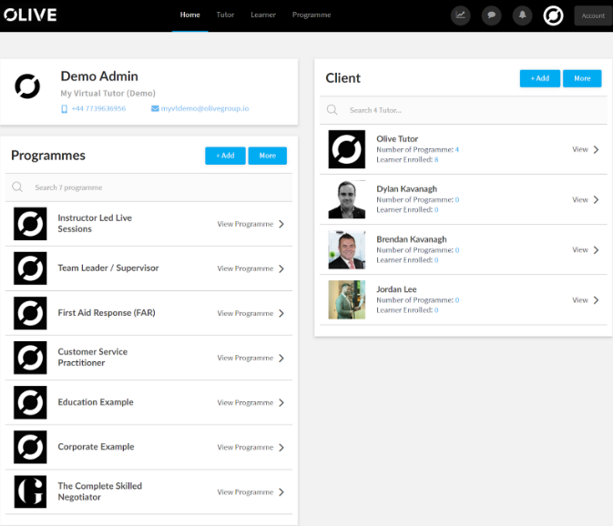Click Jordan Lee's photo

pos(347,300)
